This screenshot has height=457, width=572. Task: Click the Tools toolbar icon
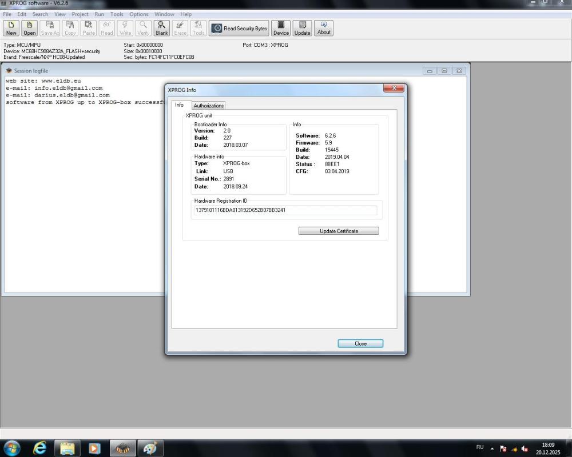198,28
